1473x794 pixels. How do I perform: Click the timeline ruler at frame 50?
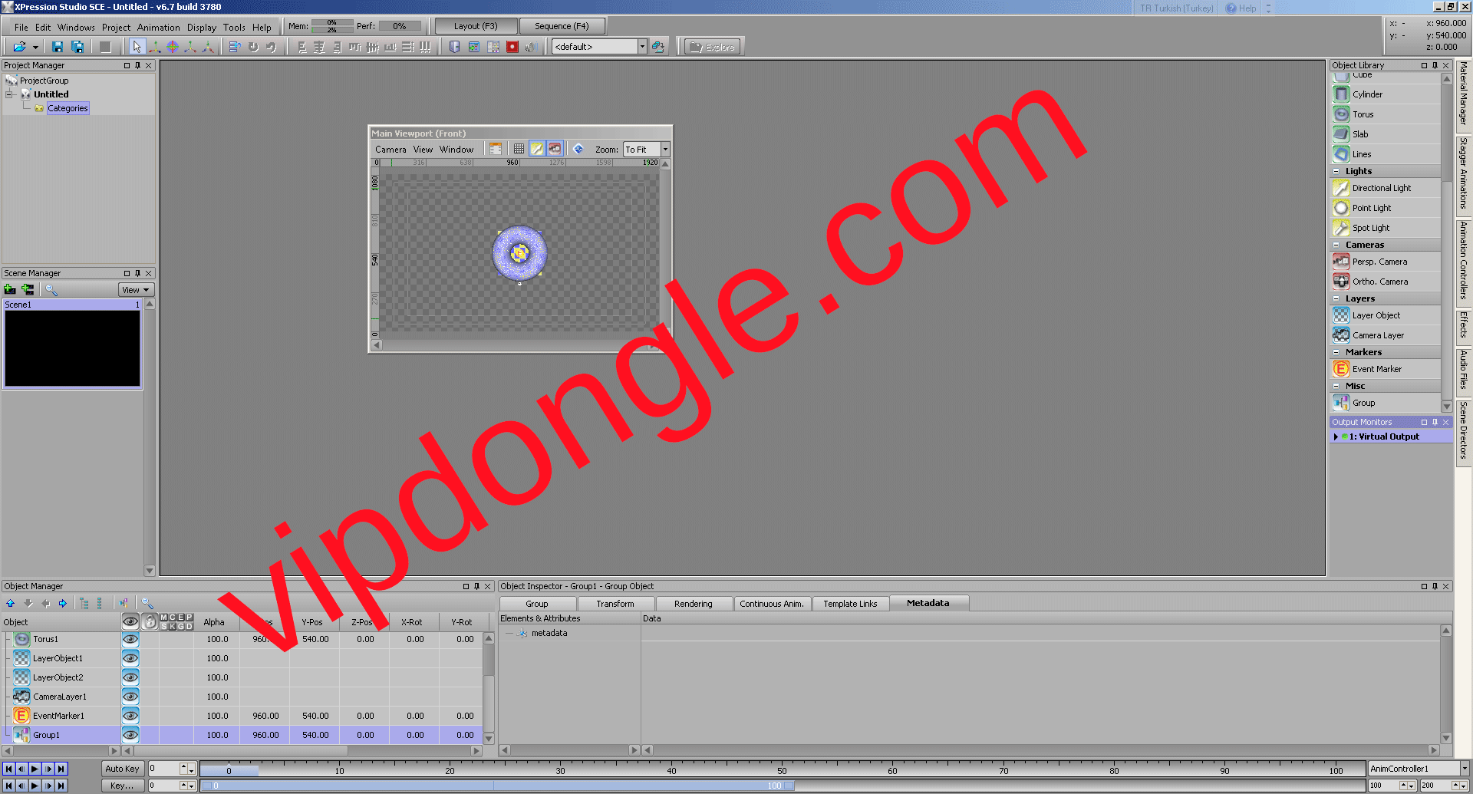tap(782, 769)
